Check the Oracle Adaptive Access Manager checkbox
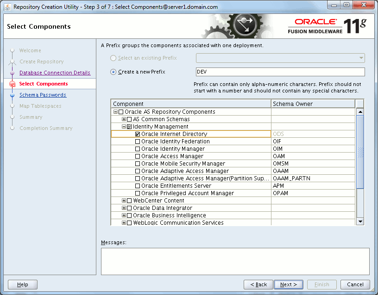Viewport: 378px width, 295px height. [x=138, y=171]
